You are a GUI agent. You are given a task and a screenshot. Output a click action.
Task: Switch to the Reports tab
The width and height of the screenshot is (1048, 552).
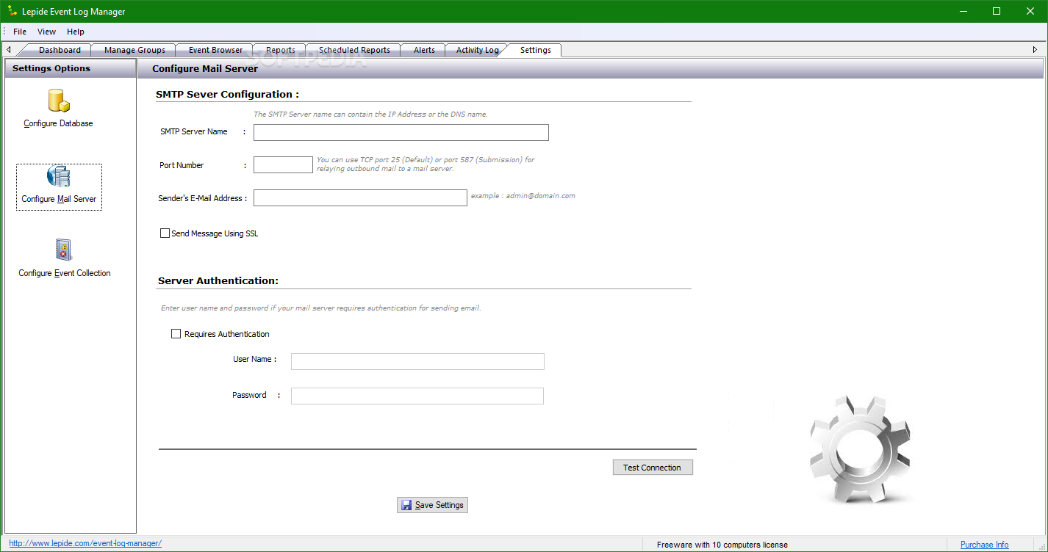pos(280,50)
